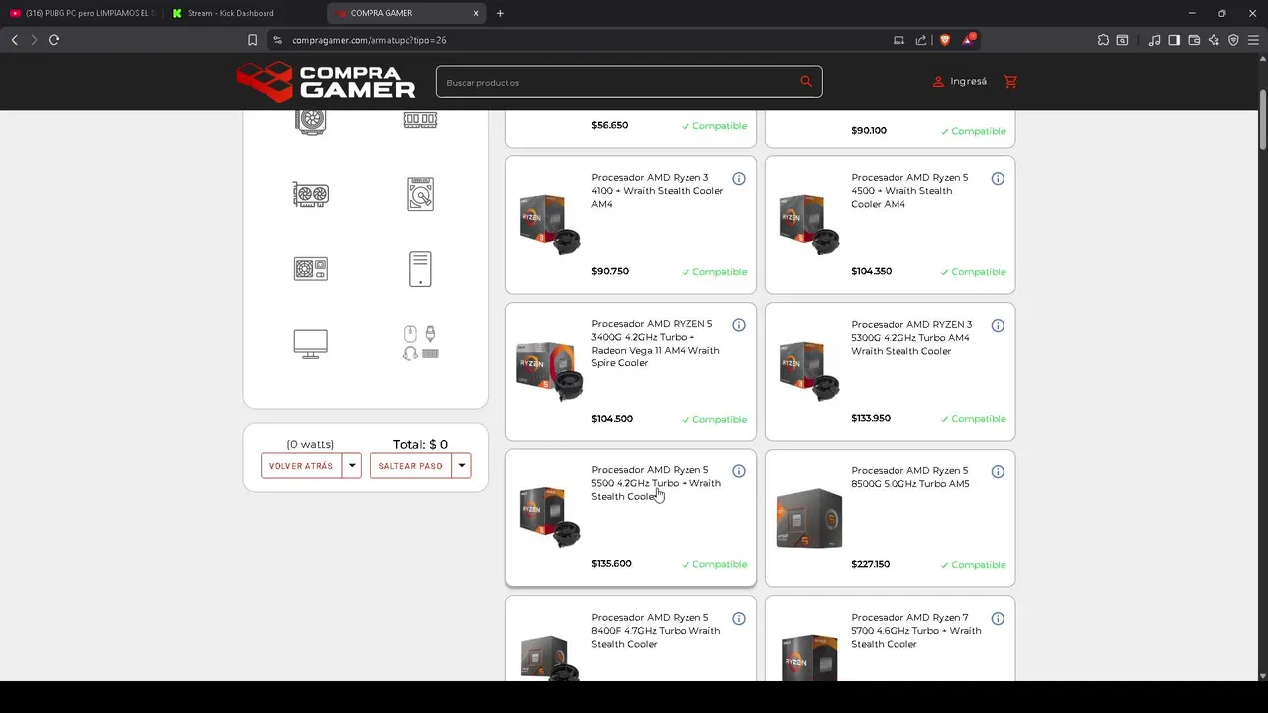Image resolution: width=1268 pixels, height=713 pixels.
Task: Open the shopping cart
Action: coord(1010,82)
